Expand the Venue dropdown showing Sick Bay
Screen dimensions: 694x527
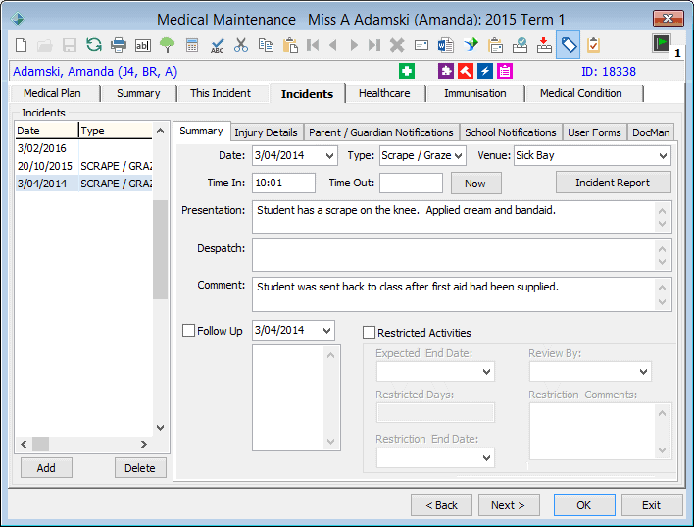coord(663,156)
